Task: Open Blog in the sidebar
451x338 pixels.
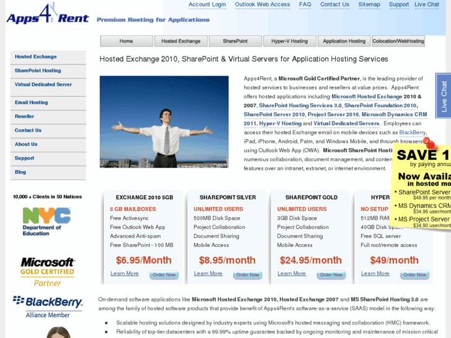Action: coord(48,172)
